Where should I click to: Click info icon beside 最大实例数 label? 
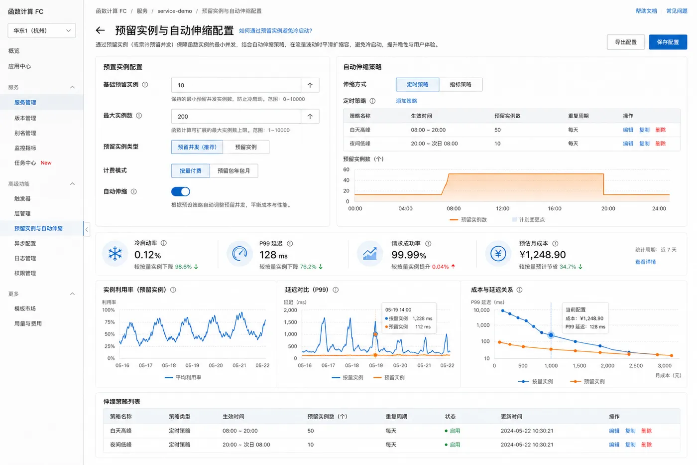139,116
